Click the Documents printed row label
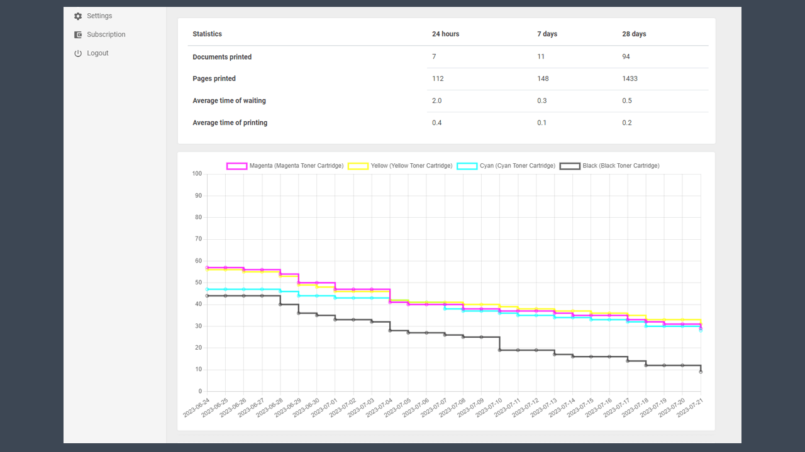Screen dimensions: 805x452 (222, 57)
